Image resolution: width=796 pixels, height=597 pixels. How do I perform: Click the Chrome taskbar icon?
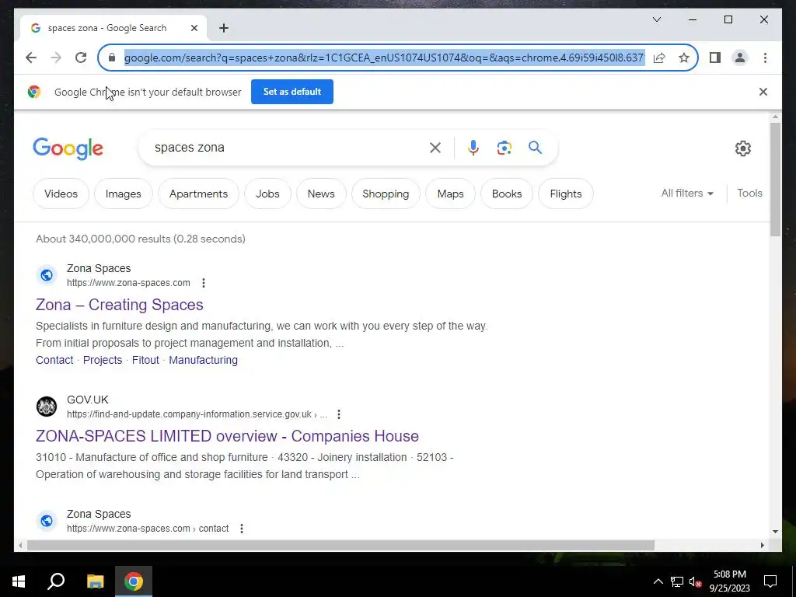click(x=134, y=581)
